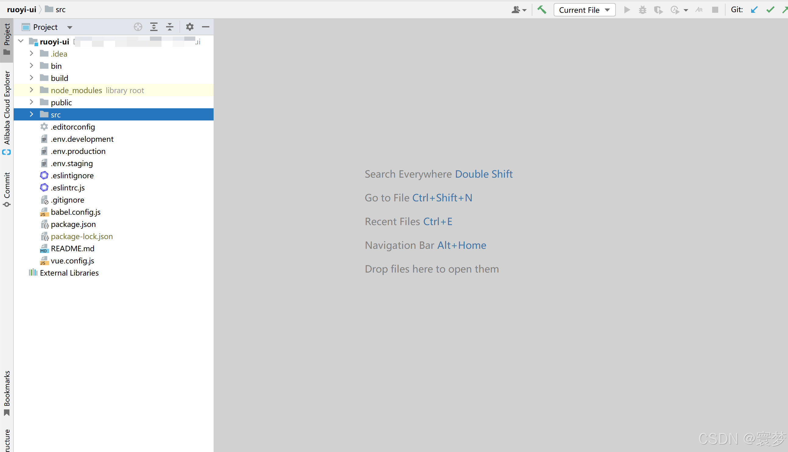Click the Build project hammer icon

coord(542,10)
